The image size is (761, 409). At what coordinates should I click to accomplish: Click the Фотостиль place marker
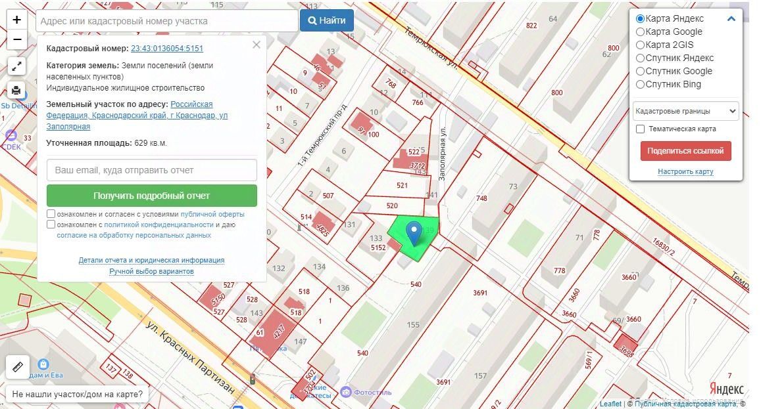345,391
